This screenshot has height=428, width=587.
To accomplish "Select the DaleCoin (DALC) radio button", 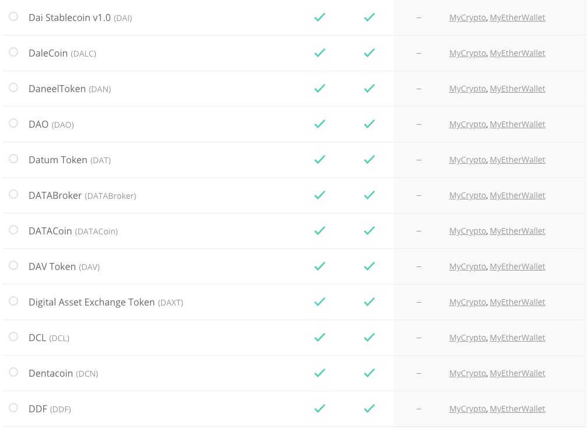I will [x=13, y=52].
